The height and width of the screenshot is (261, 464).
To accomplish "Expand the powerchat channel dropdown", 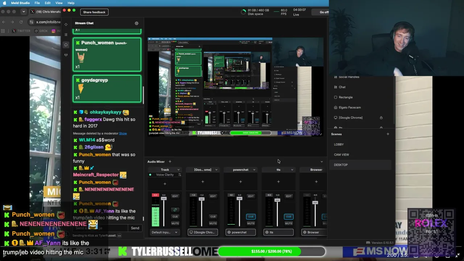I will (254, 170).
